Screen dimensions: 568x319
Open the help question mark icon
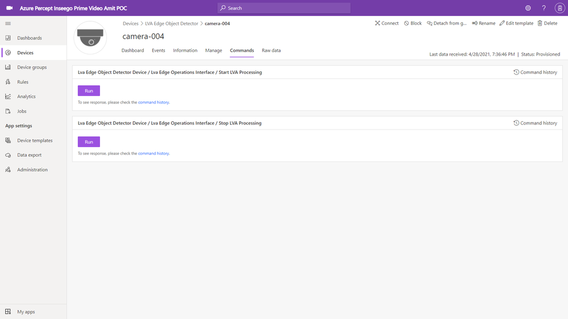click(x=544, y=8)
